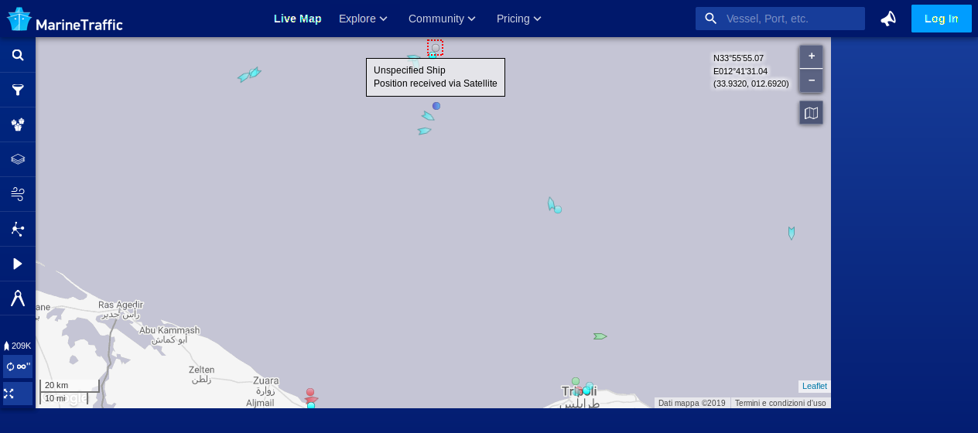This screenshot has height=433, width=978.
Task: Click the zoom in plus button
Action: pyautogui.click(x=811, y=56)
